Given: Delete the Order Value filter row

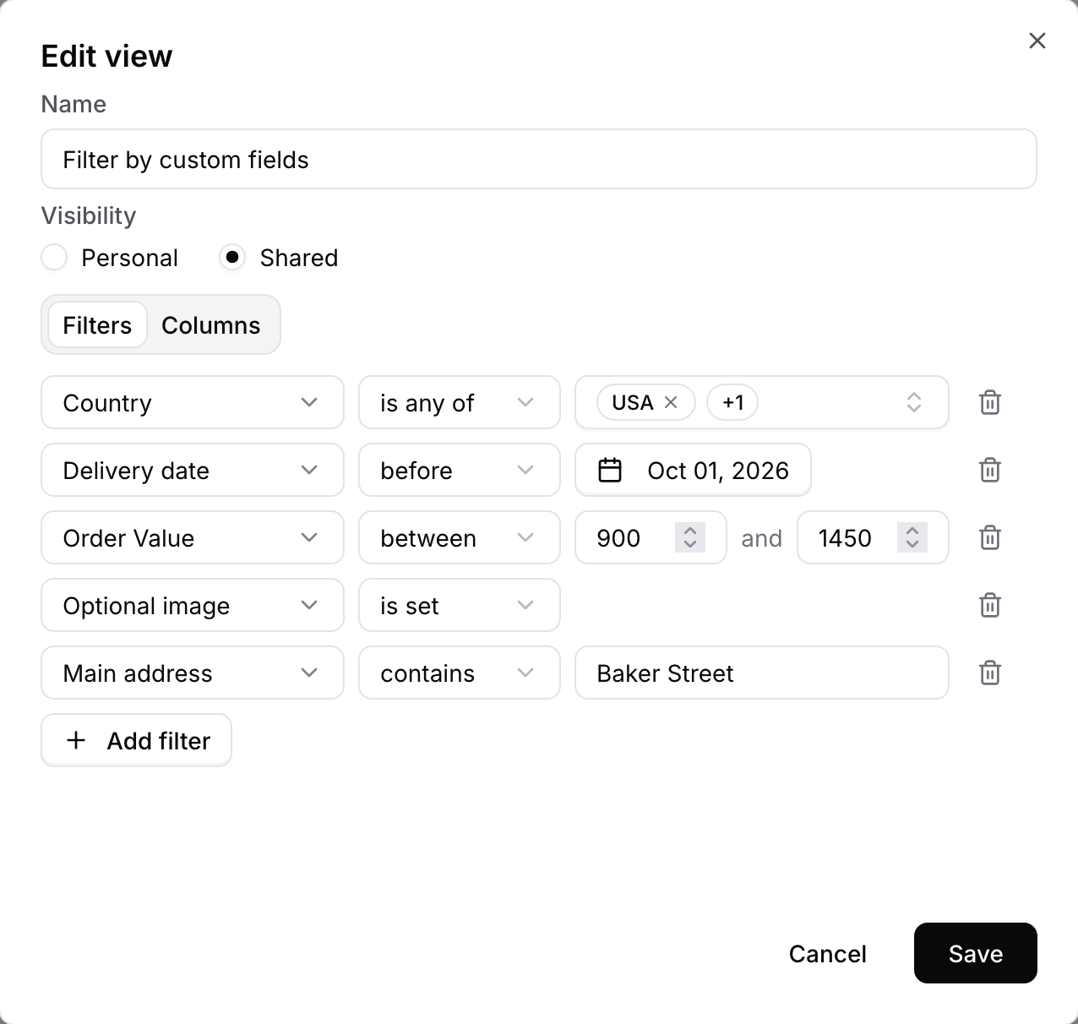Looking at the screenshot, I should point(990,537).
